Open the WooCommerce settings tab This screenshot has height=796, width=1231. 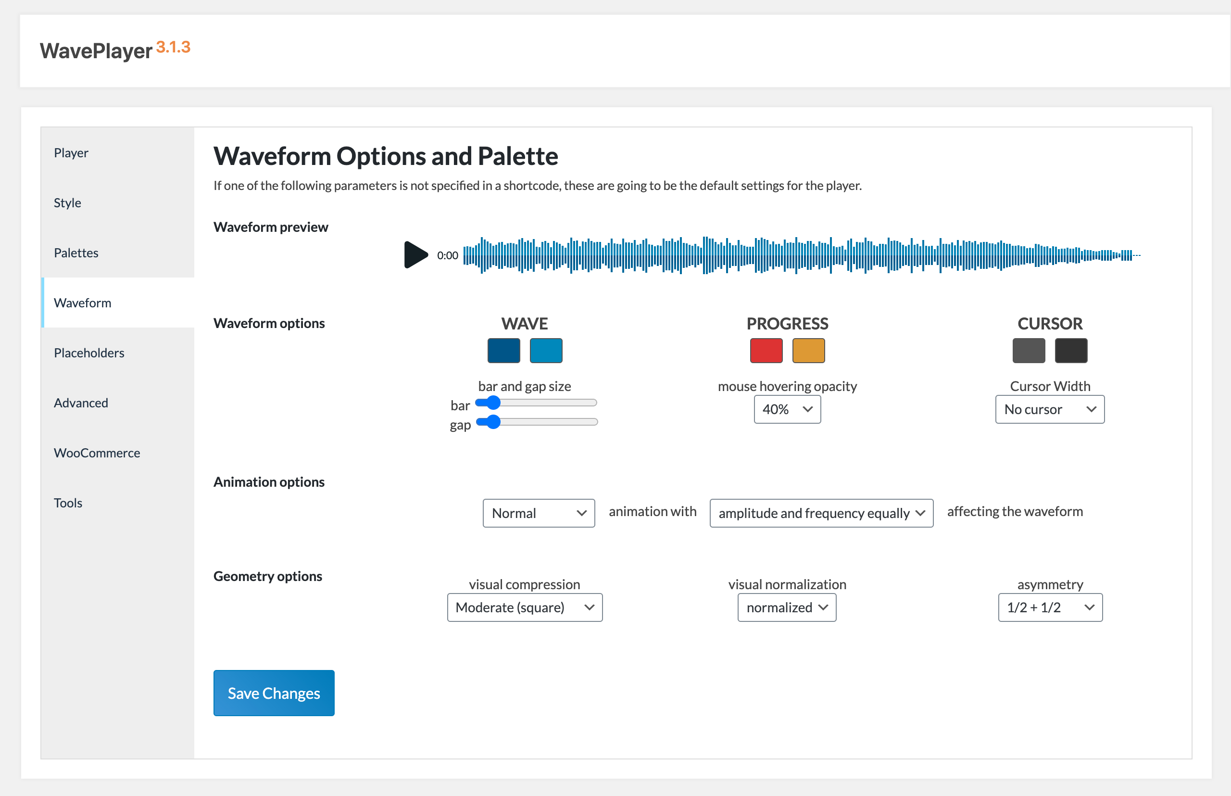click(x=97, y=453)
